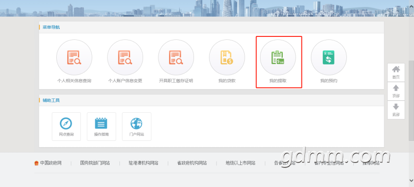Open the 个人账户信息变更 icon
Viewport: 414px width, 187px height.
point(125,58)
